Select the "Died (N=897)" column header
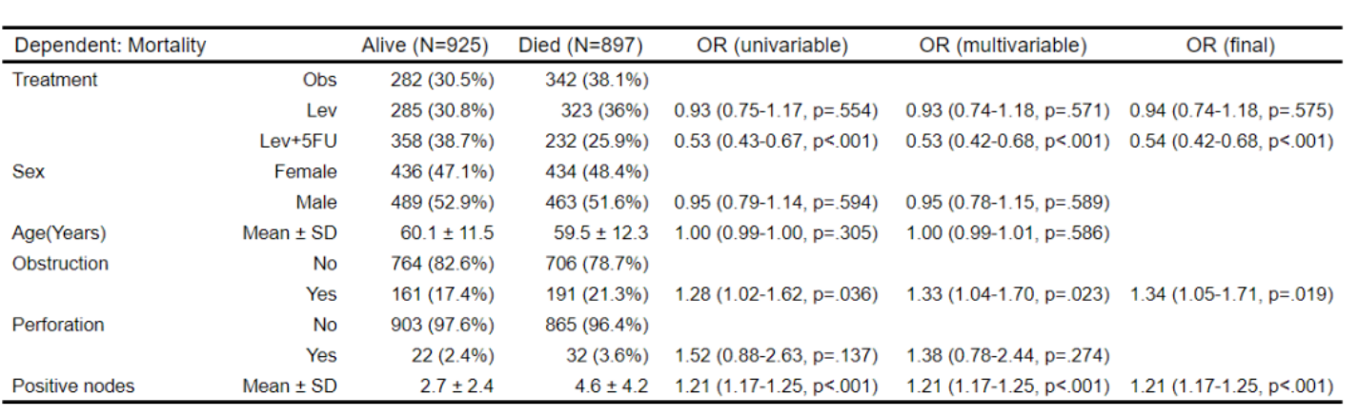Viewport: 1358px width, 416px height. 582,47
